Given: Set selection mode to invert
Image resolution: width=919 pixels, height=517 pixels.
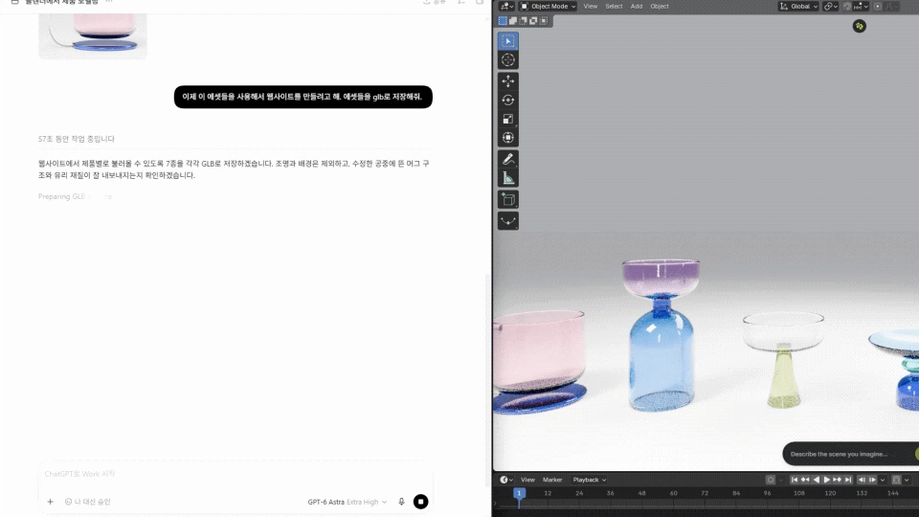Looking at the screenshot, I should [x=533, y=20].
